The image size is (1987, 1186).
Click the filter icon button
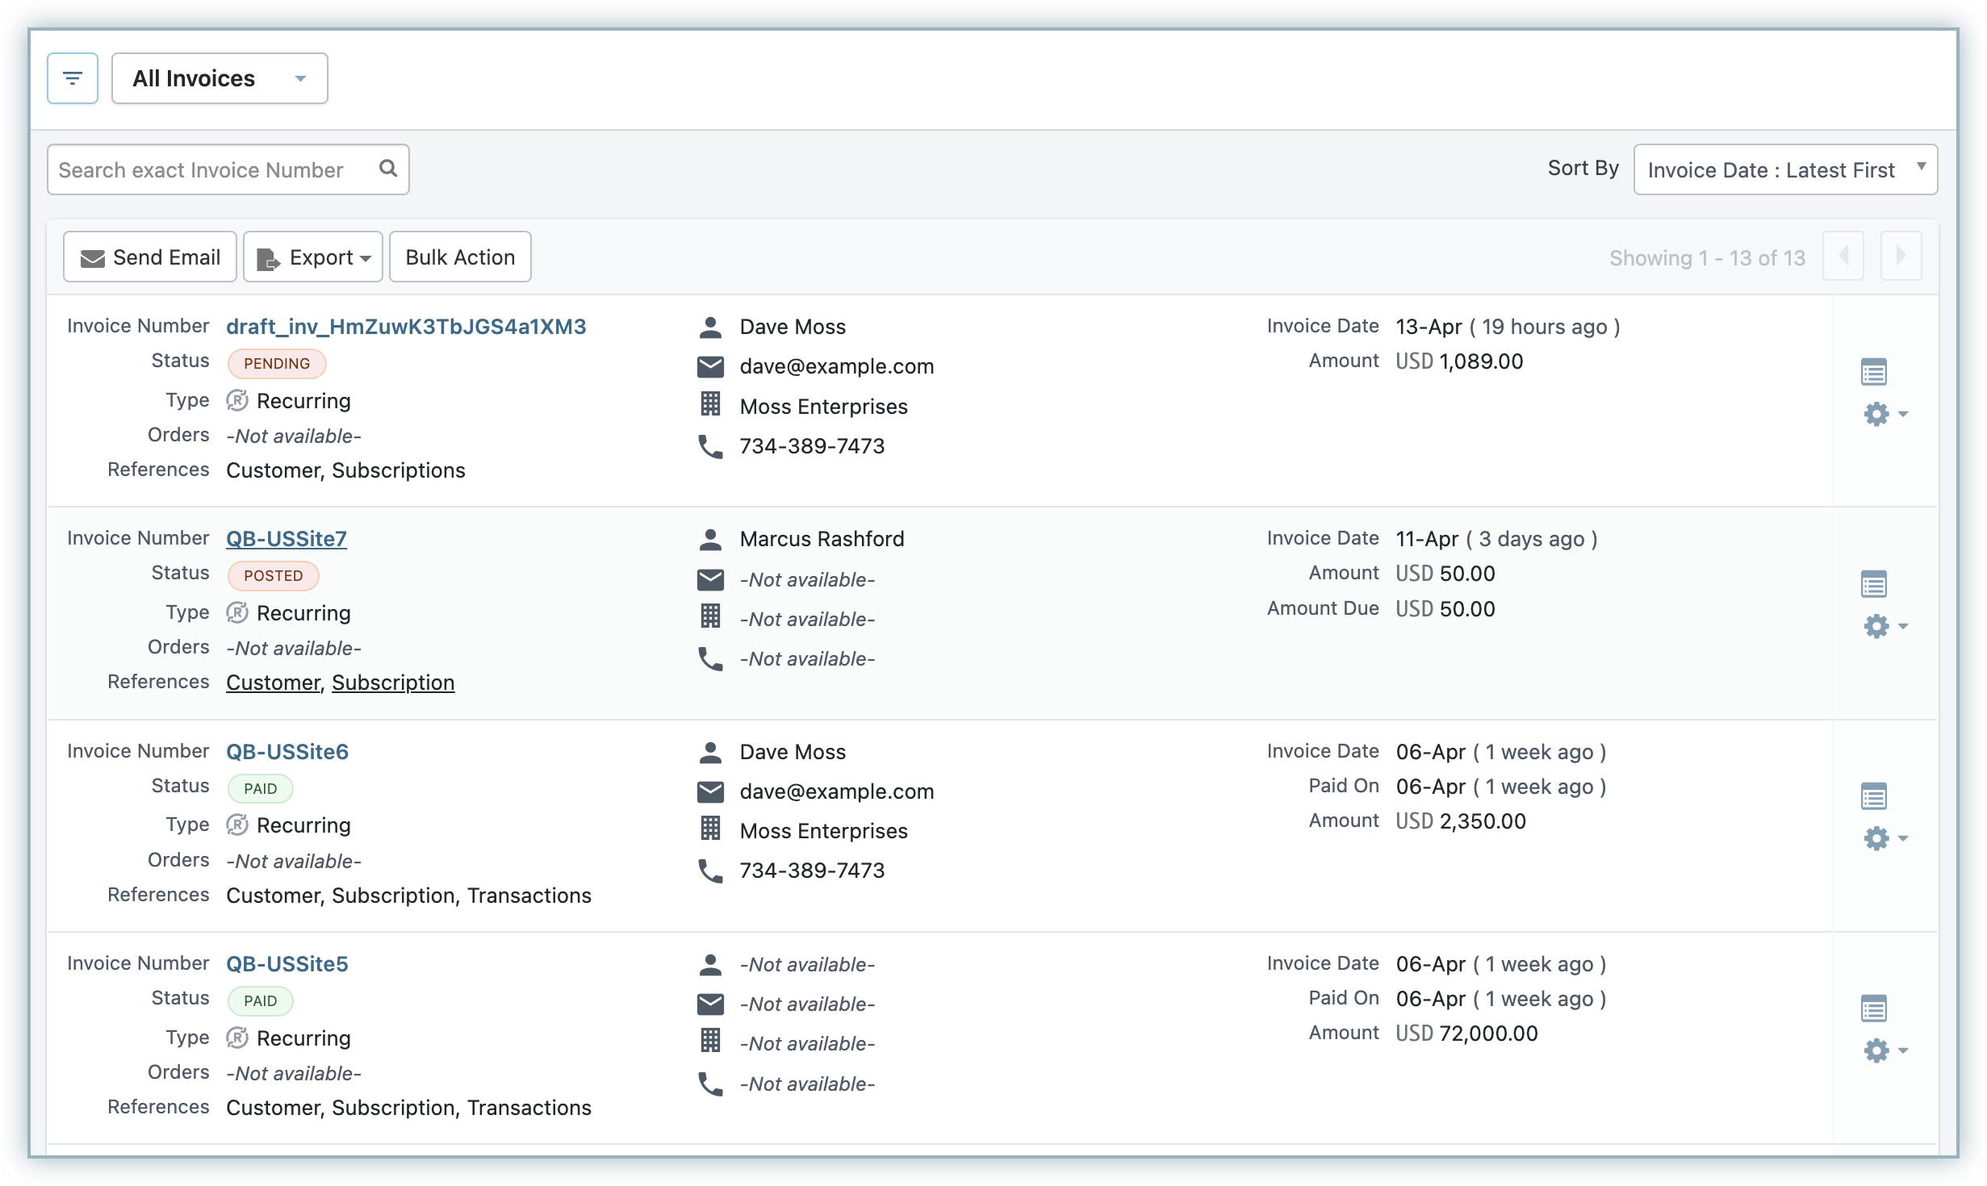coord(73,78)
